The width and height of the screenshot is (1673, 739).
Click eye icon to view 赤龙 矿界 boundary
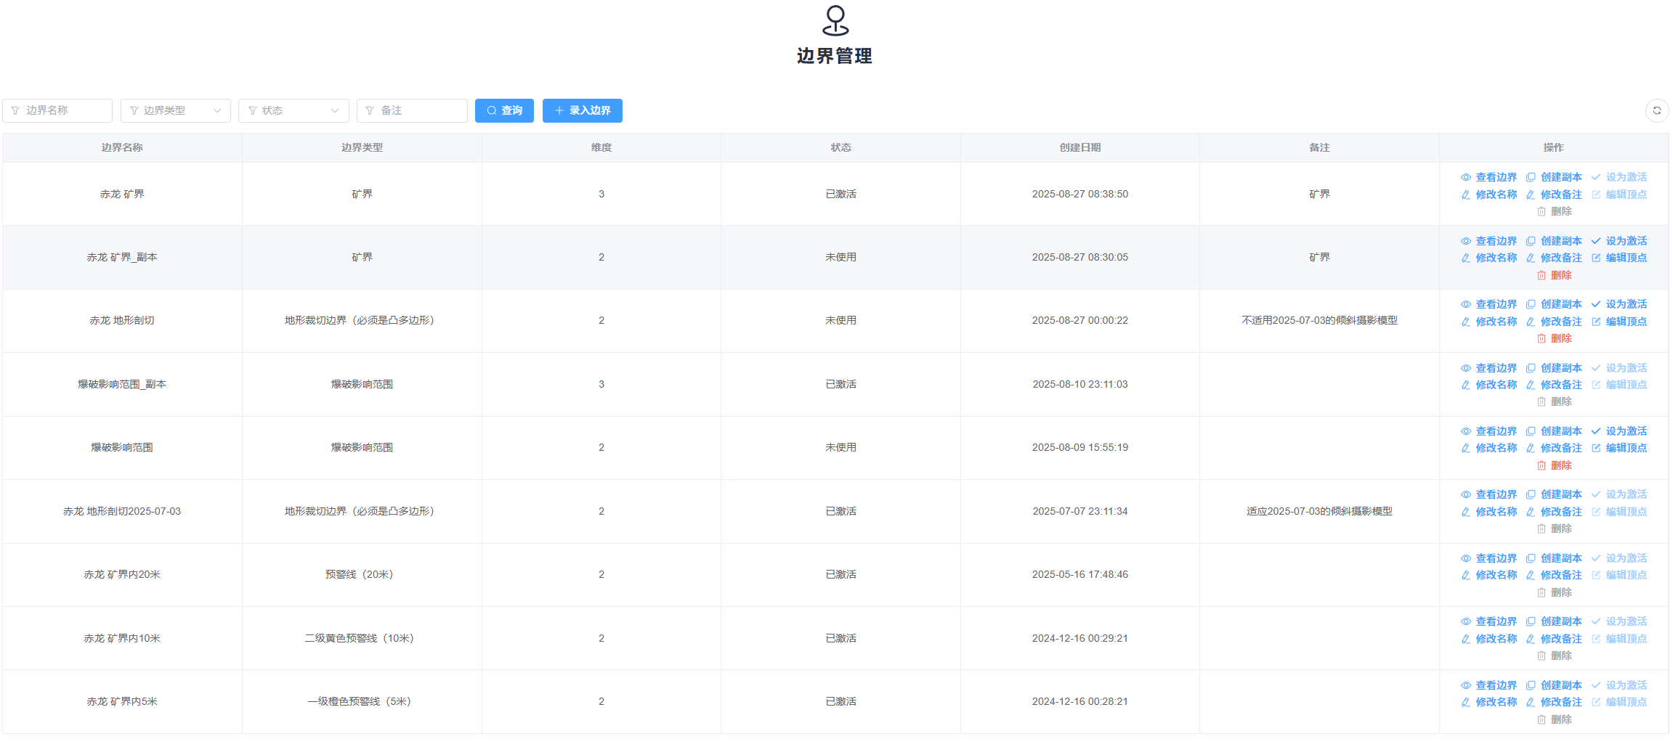(1465, 177)
